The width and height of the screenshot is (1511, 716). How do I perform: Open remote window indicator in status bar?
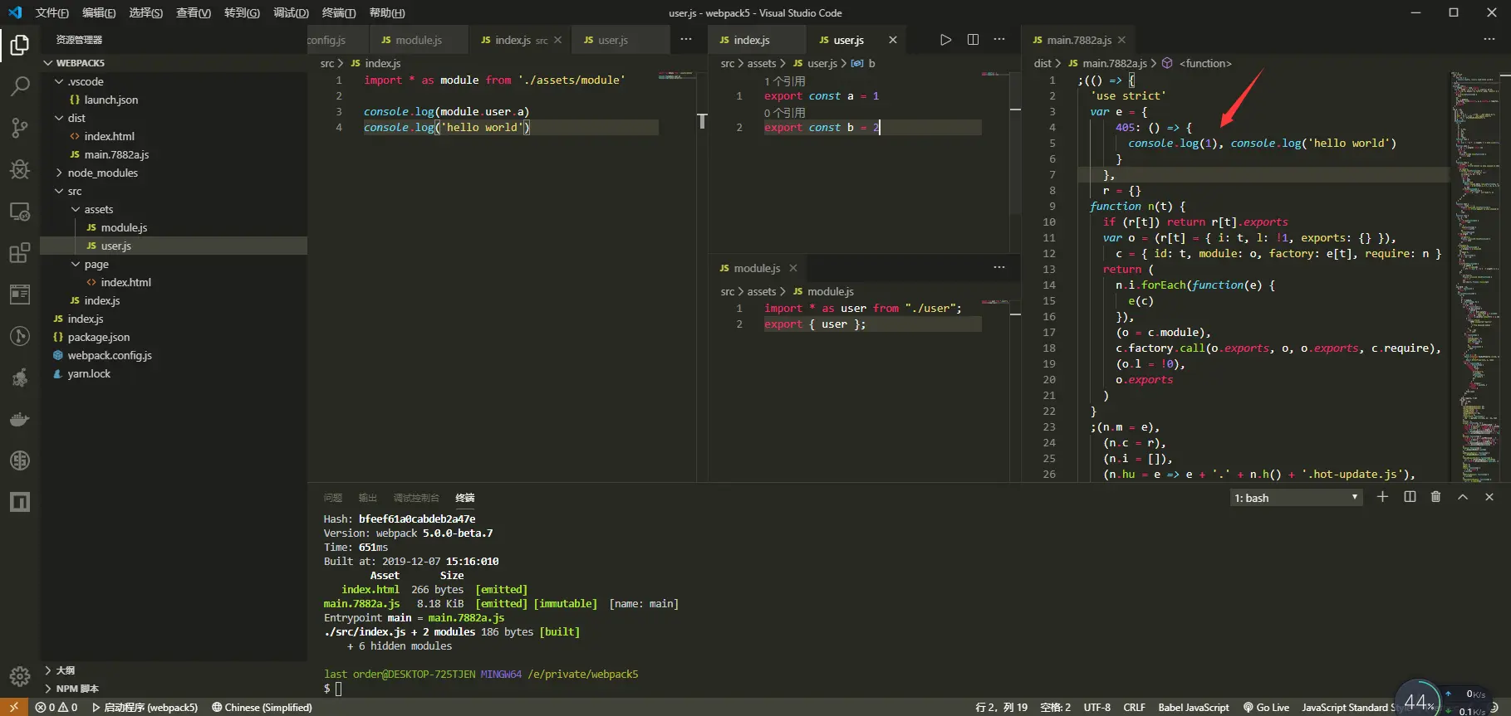click(13, 708)
